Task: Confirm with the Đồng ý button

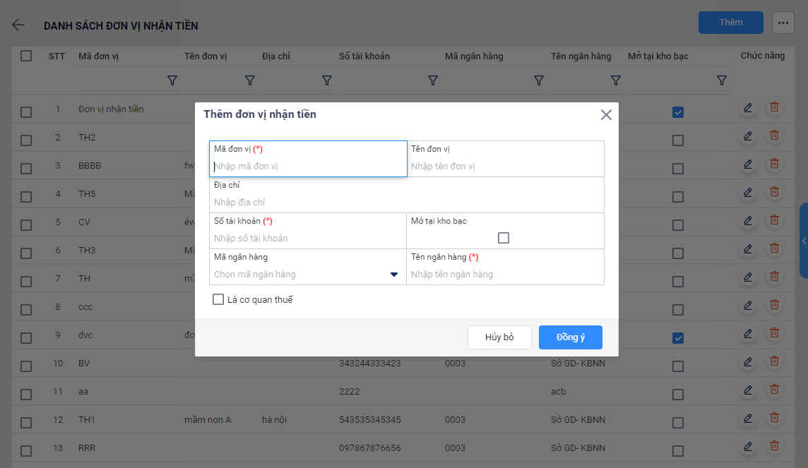Action: click(571, 337)
